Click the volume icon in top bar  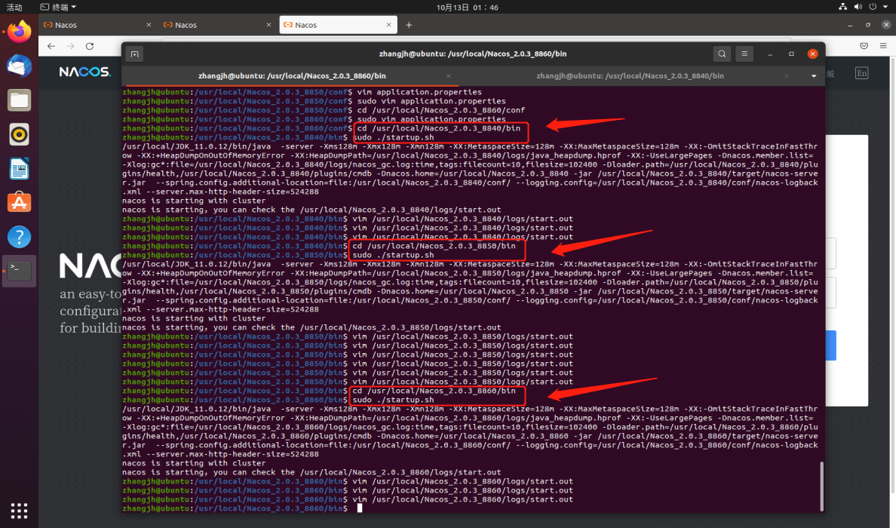point(858,7)
